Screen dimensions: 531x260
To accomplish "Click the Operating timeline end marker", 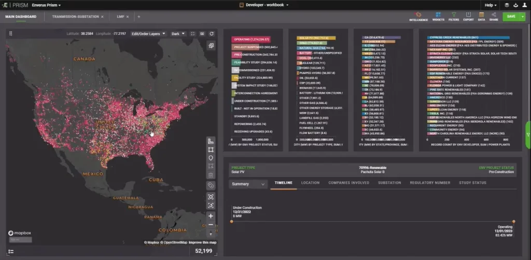I will (514, 222).
